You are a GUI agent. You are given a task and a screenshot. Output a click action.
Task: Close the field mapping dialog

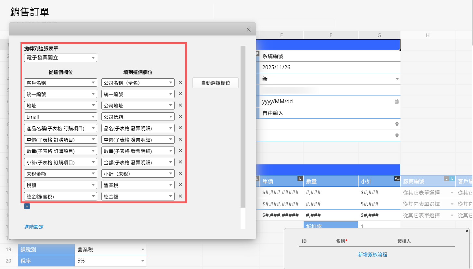[249, 30]
